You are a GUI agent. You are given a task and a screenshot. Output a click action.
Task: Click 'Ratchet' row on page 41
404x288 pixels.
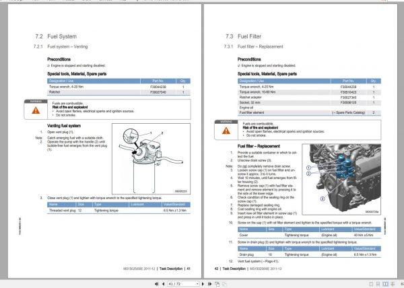tap(119, 92)
